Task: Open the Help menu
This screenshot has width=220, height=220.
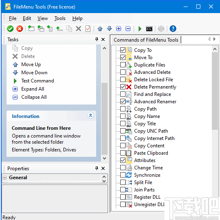Action: coord(77,18)
